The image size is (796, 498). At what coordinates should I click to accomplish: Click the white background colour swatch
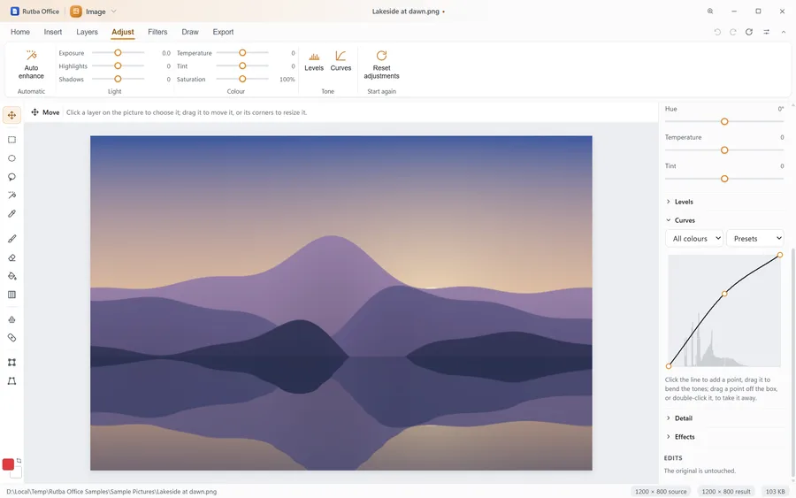click(x=18, y=473)
